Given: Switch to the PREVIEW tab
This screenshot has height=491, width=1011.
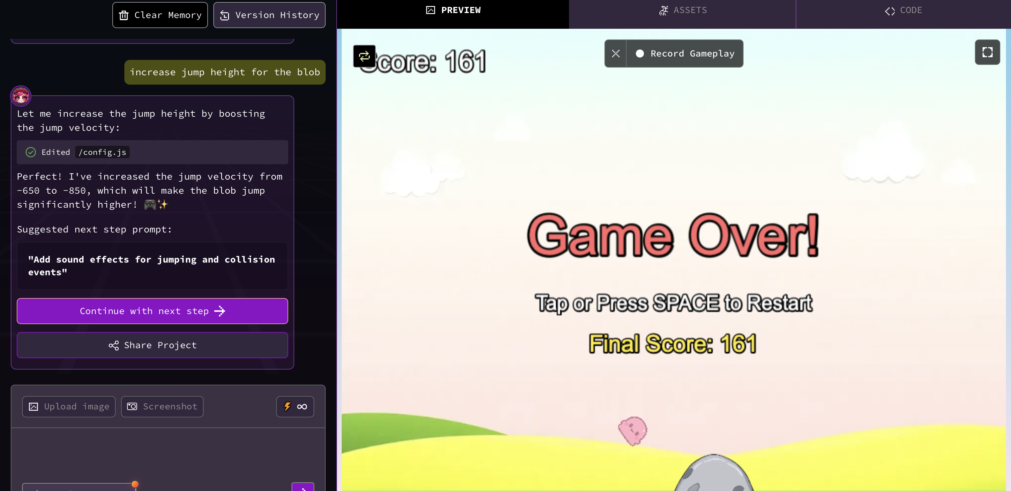Looking at the screenshot, I should click(453, 10).
